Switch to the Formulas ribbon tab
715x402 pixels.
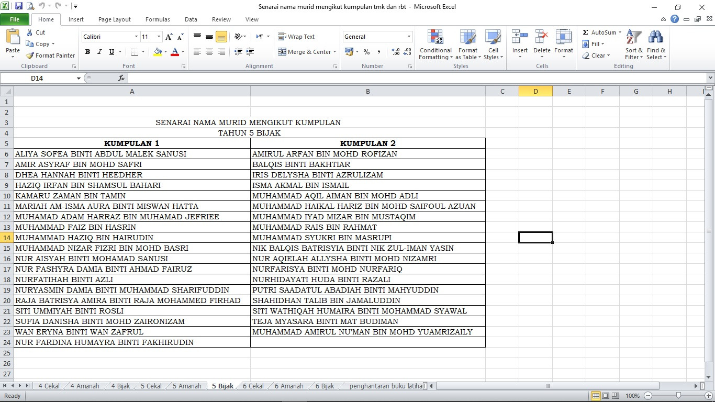click(158, 19)
